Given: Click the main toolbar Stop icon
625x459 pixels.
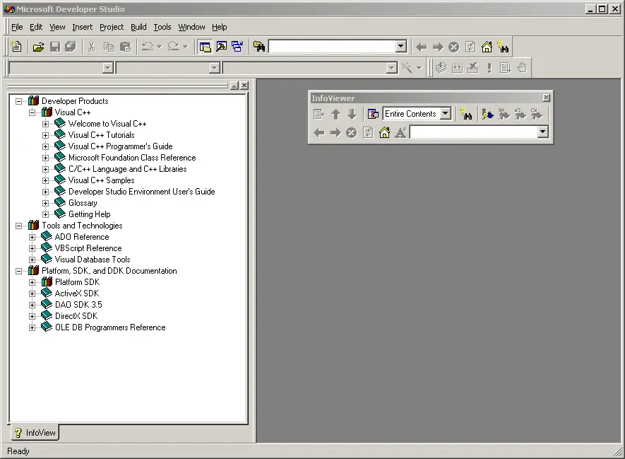Looking at the screenshot, I should [453, 47].
